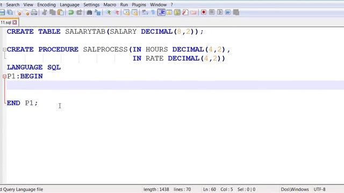This screenshot has width=344, height=193.
Task: Open the Replace dialog toolbar icon
Action: [98, 12]
